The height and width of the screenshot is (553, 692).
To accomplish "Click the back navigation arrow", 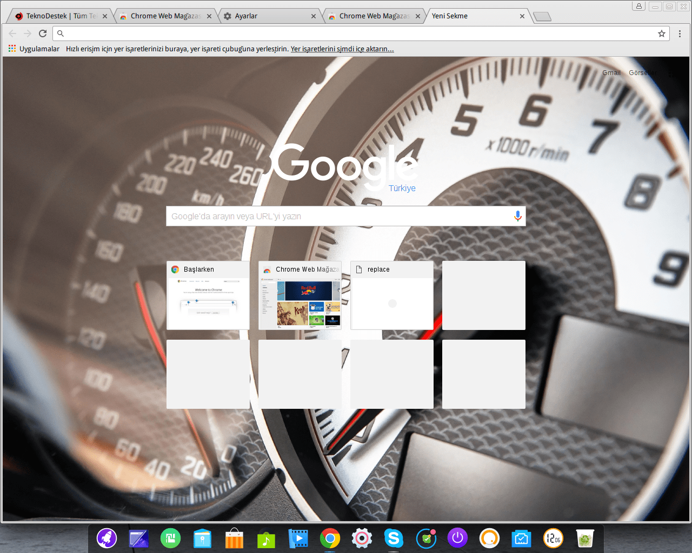I will tap(12, 33).
